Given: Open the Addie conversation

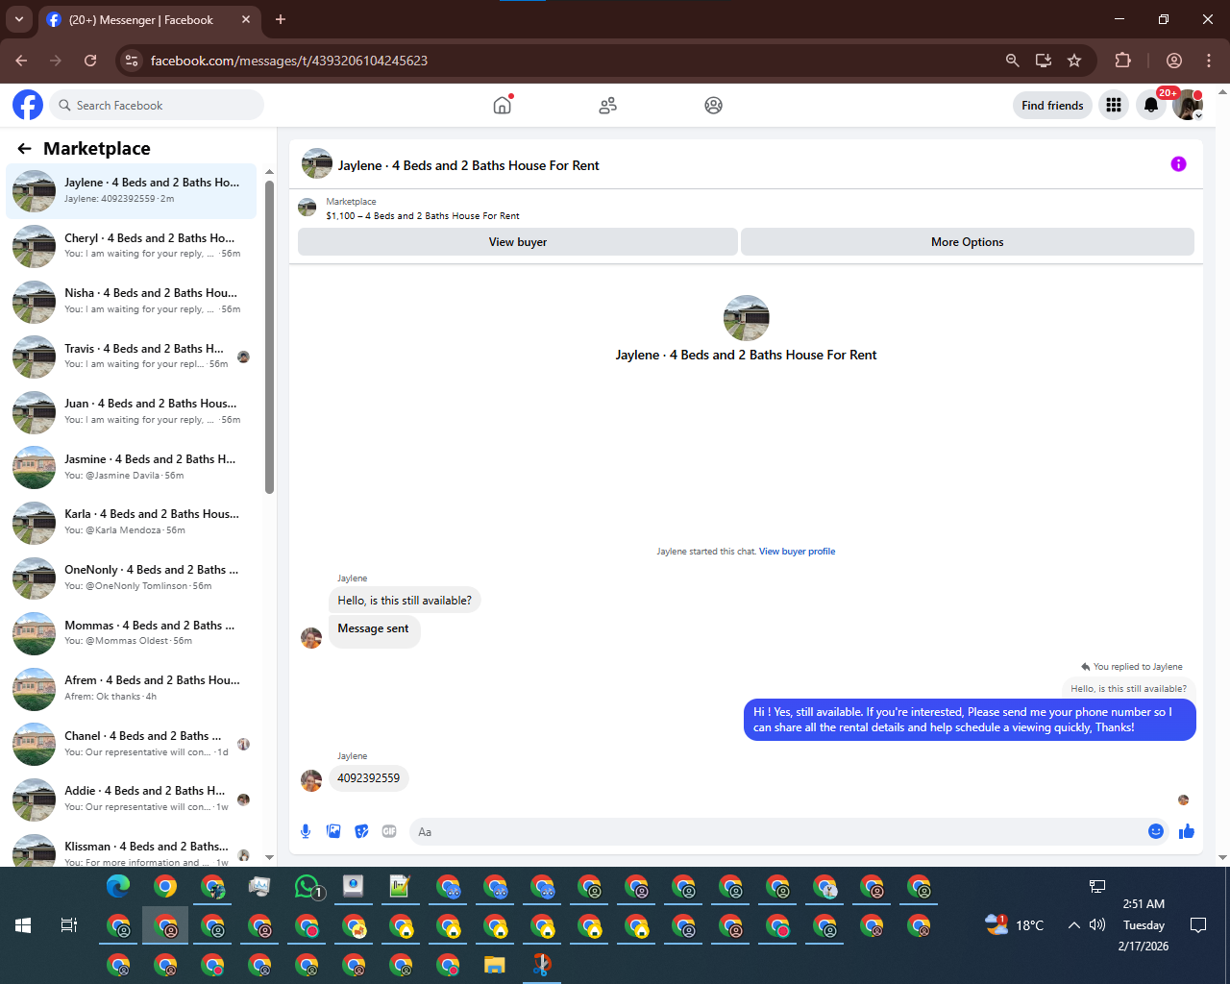Looking at the screenshot, I should [131, 799].
